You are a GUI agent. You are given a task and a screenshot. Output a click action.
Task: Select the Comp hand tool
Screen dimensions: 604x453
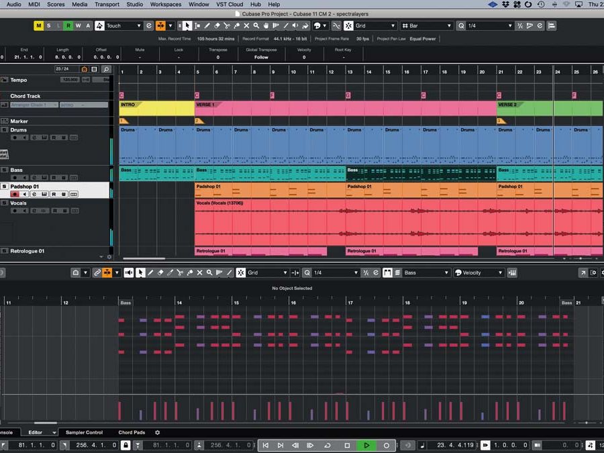(x=266, y=26)
